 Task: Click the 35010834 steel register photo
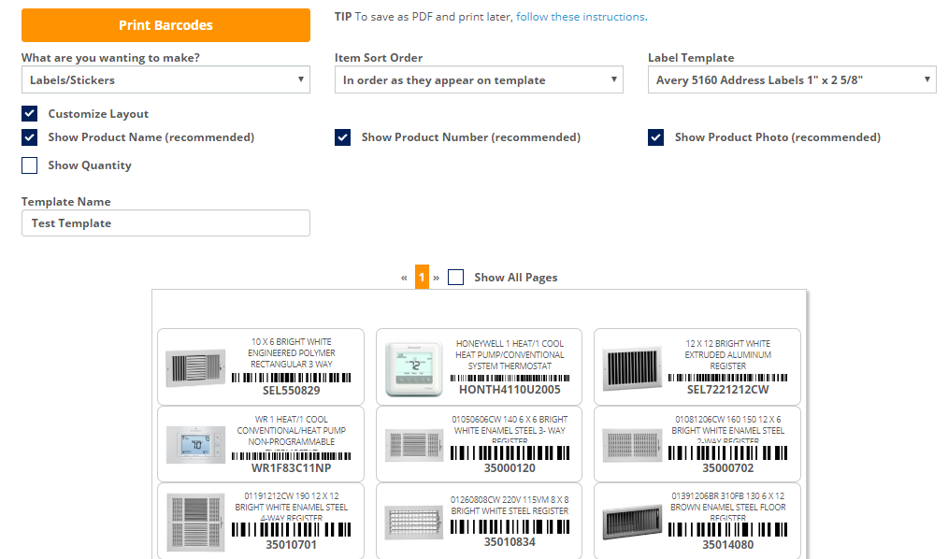coord(414,522)
